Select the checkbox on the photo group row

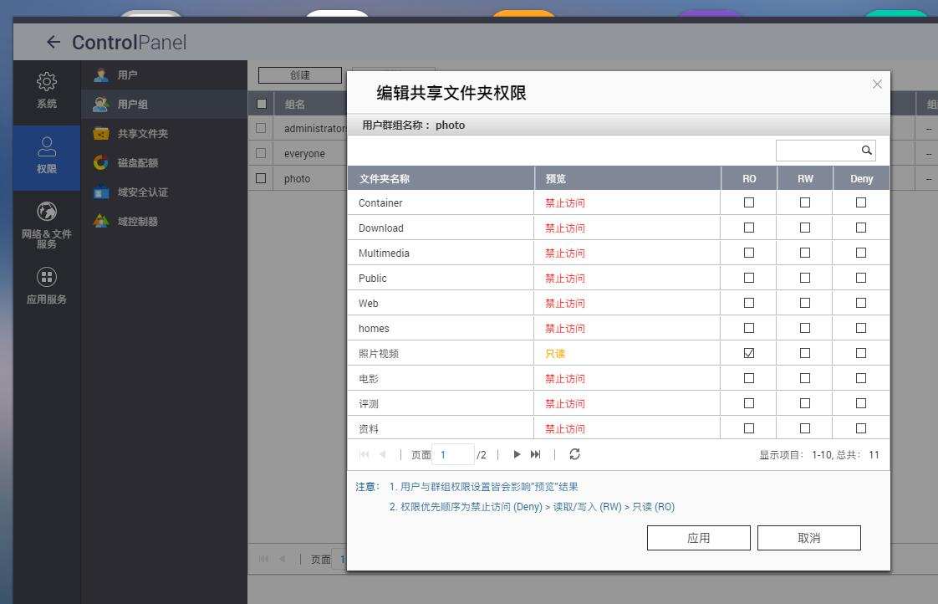click(261, 178)
